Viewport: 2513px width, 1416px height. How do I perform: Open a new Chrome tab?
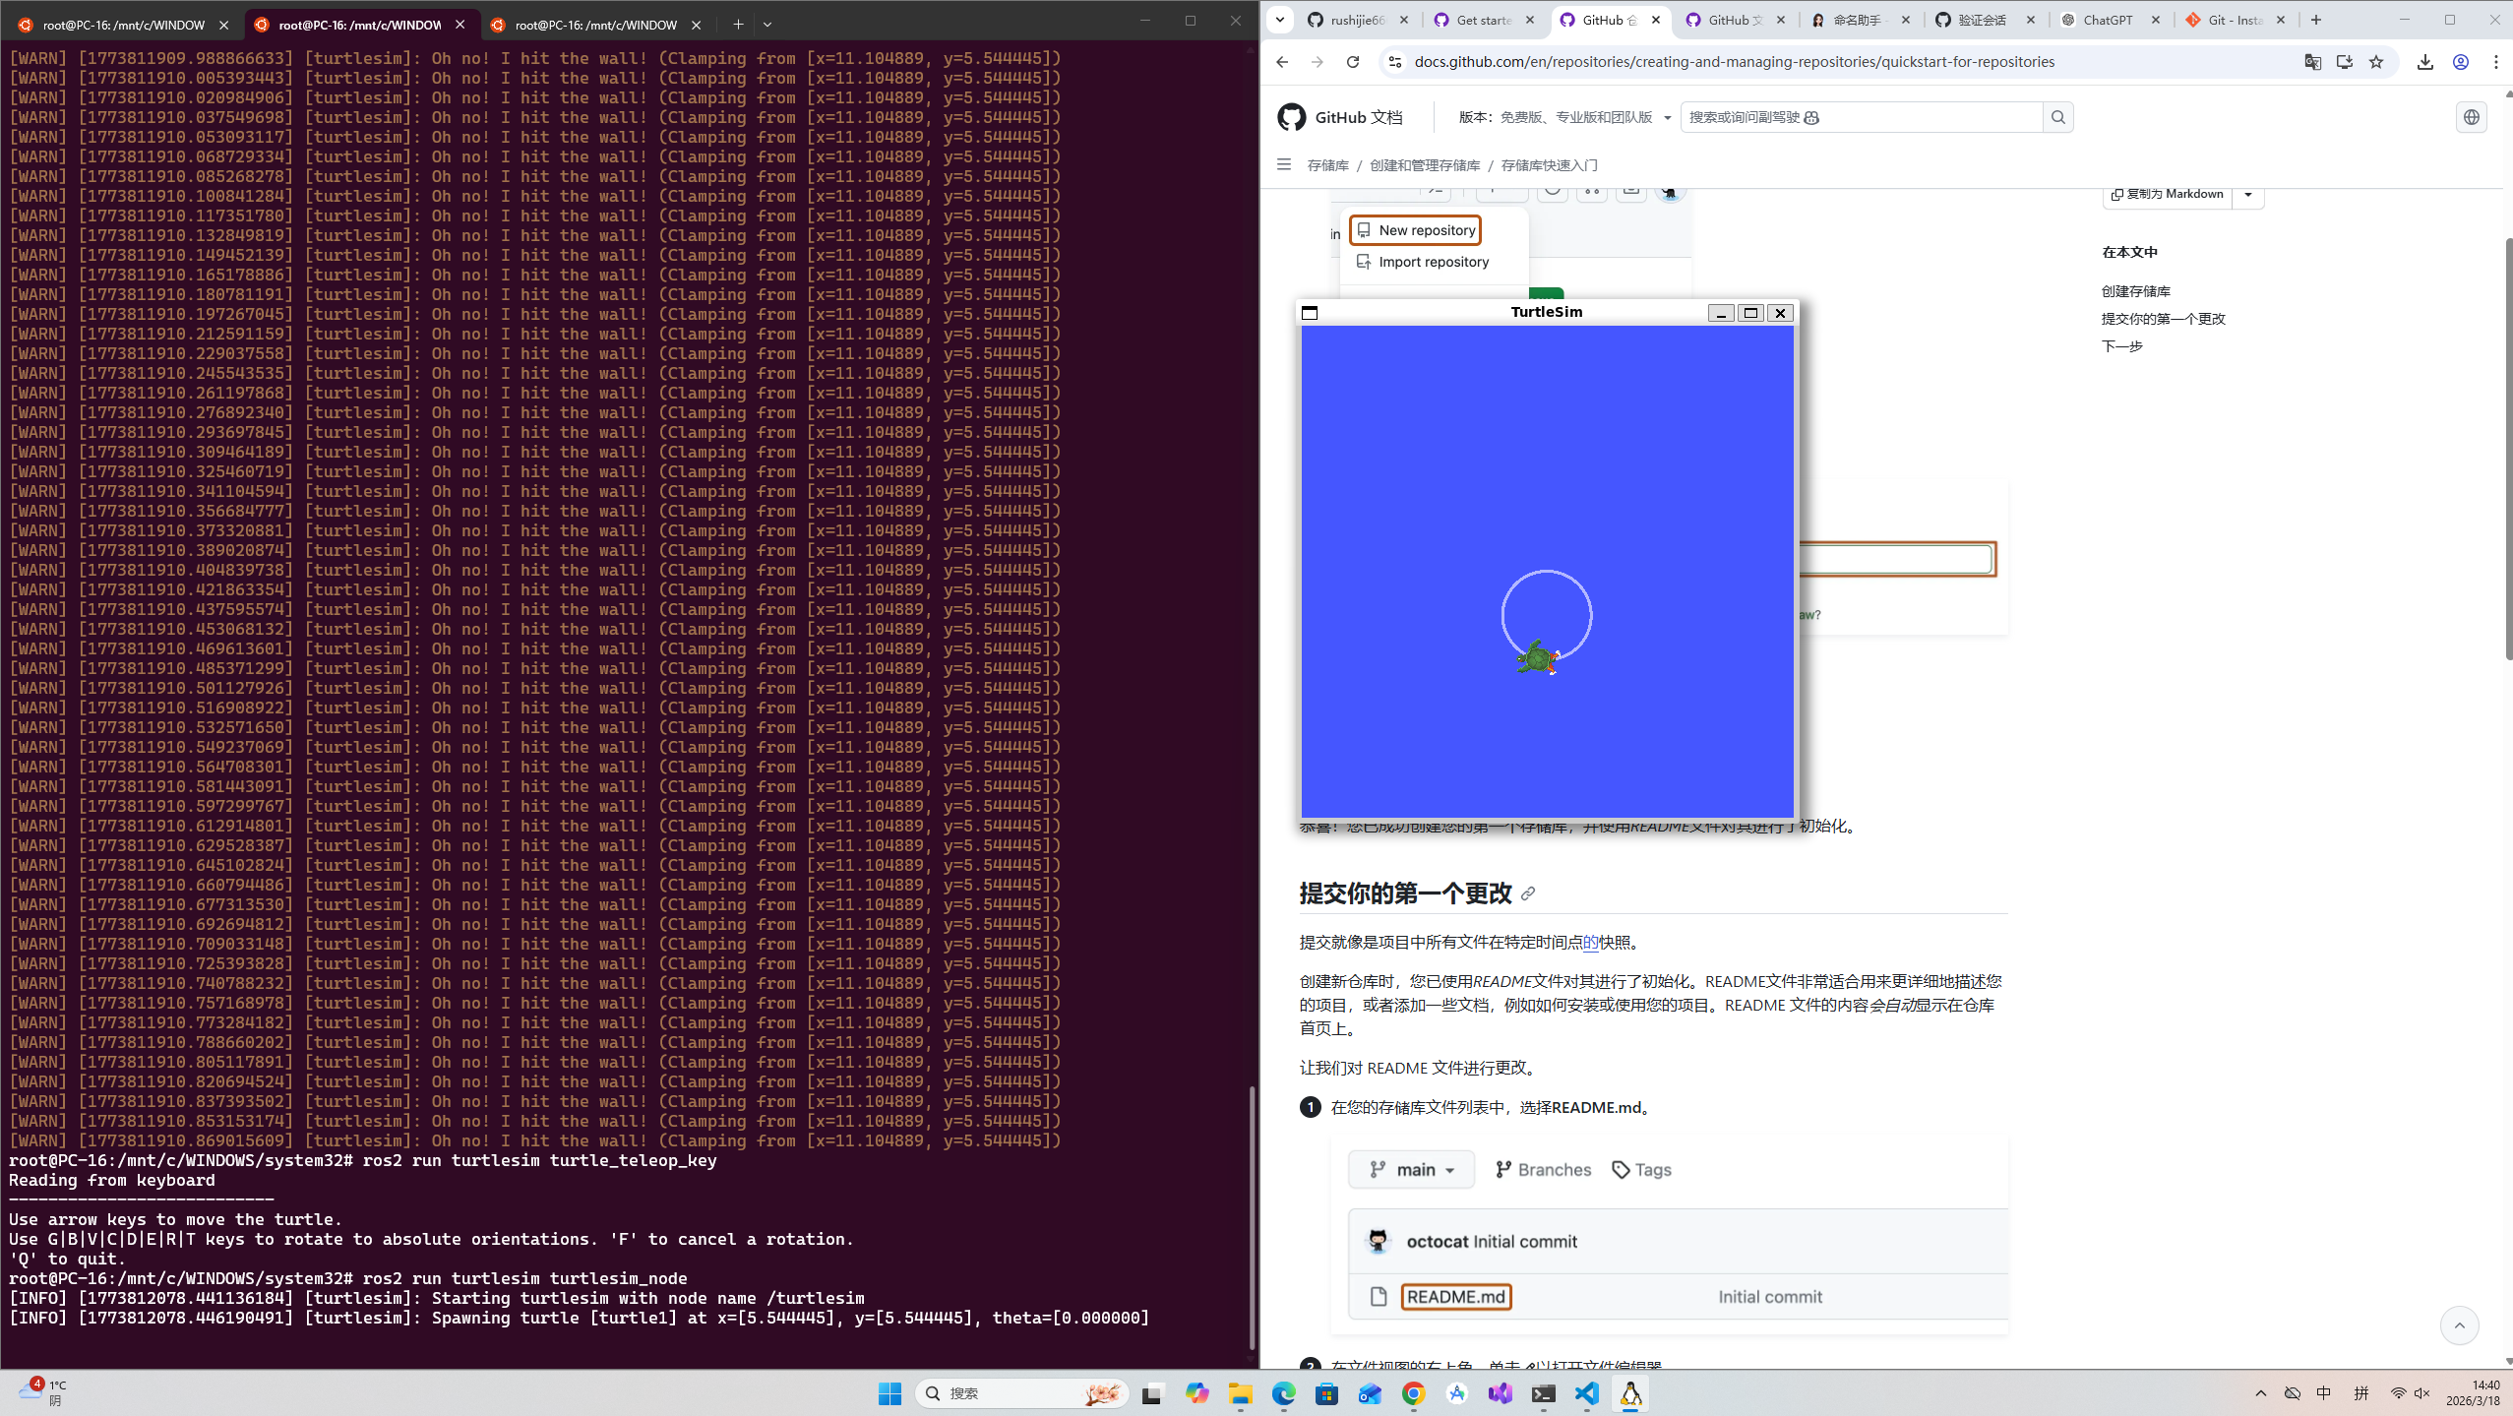pyautogui.click(x=2315, y=20)
